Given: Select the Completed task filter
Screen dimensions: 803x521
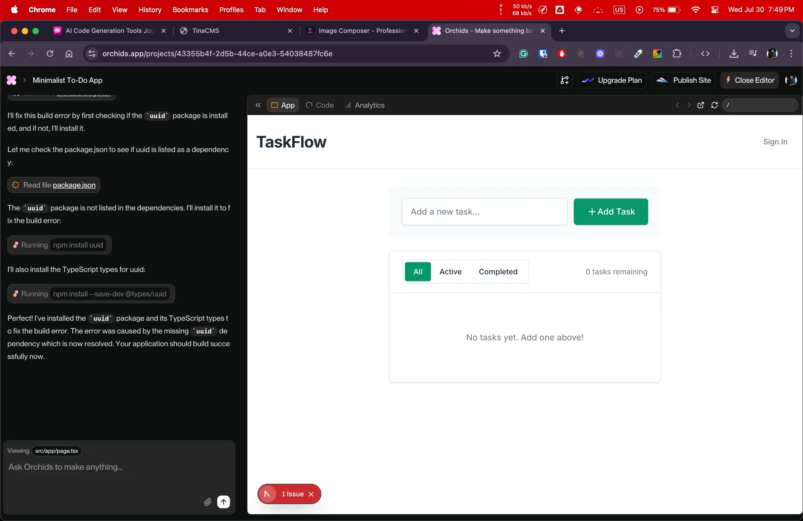Looking at the screenshot, I should (x=498, y=272).
